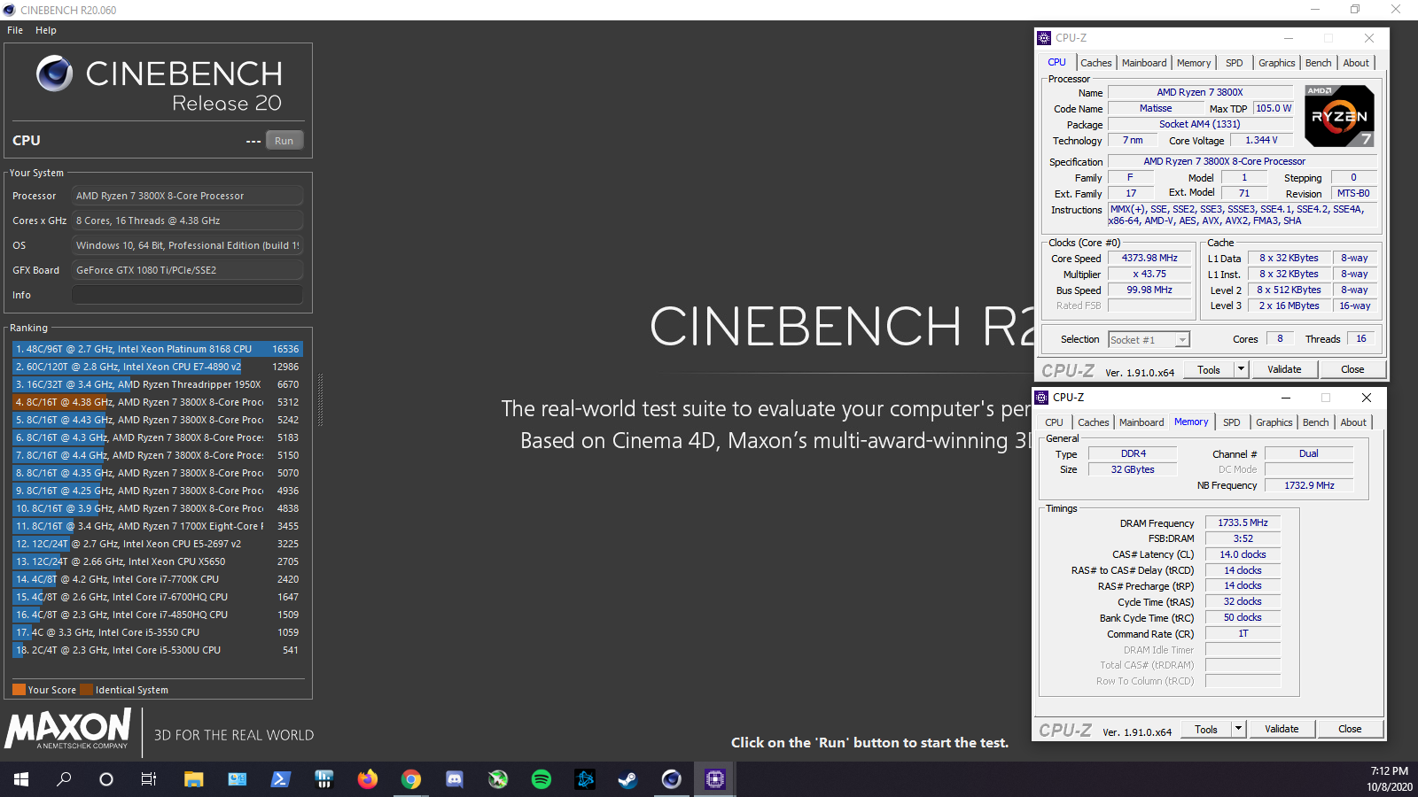Select Core i5-5300U ranking row

(x=158, y=650)
